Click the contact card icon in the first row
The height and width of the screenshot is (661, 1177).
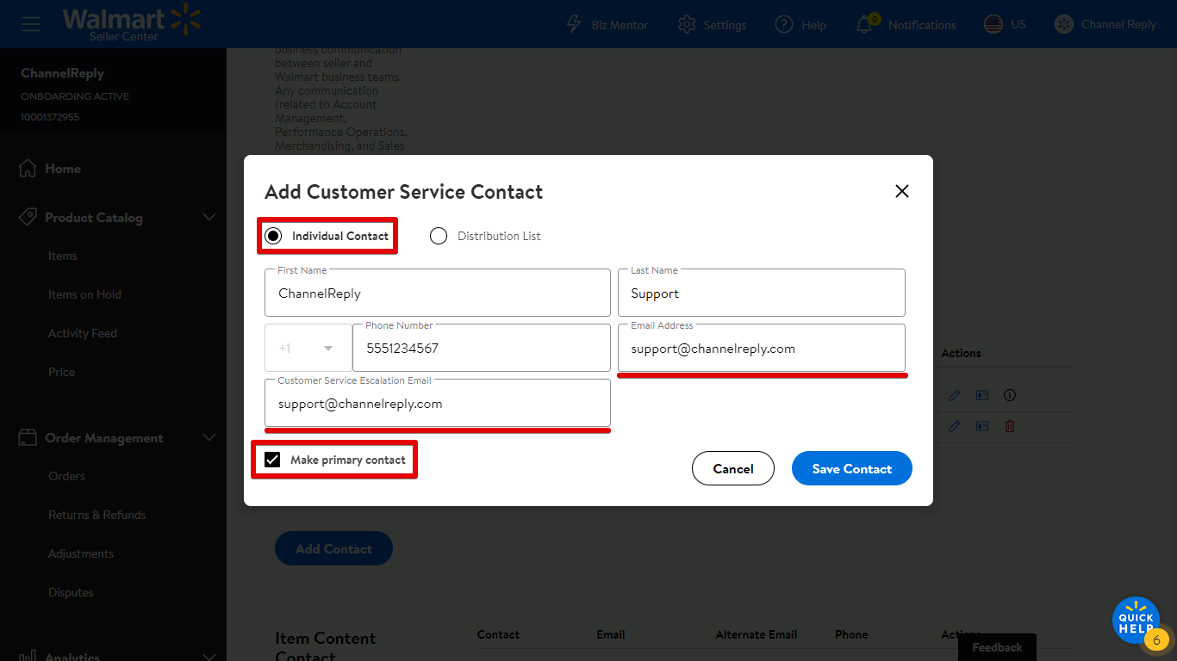(x=982, y=395)
